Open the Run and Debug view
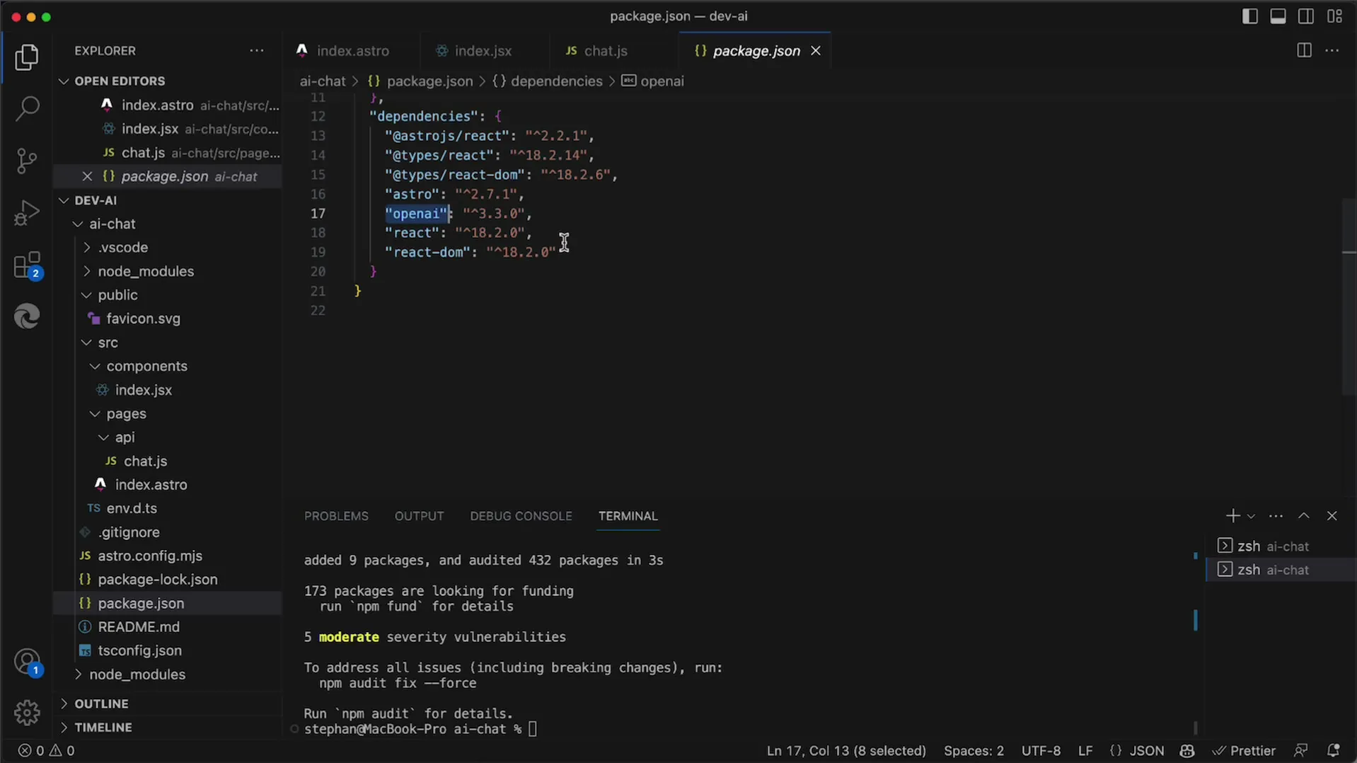The image size is (1357, 763). [27, 212]
